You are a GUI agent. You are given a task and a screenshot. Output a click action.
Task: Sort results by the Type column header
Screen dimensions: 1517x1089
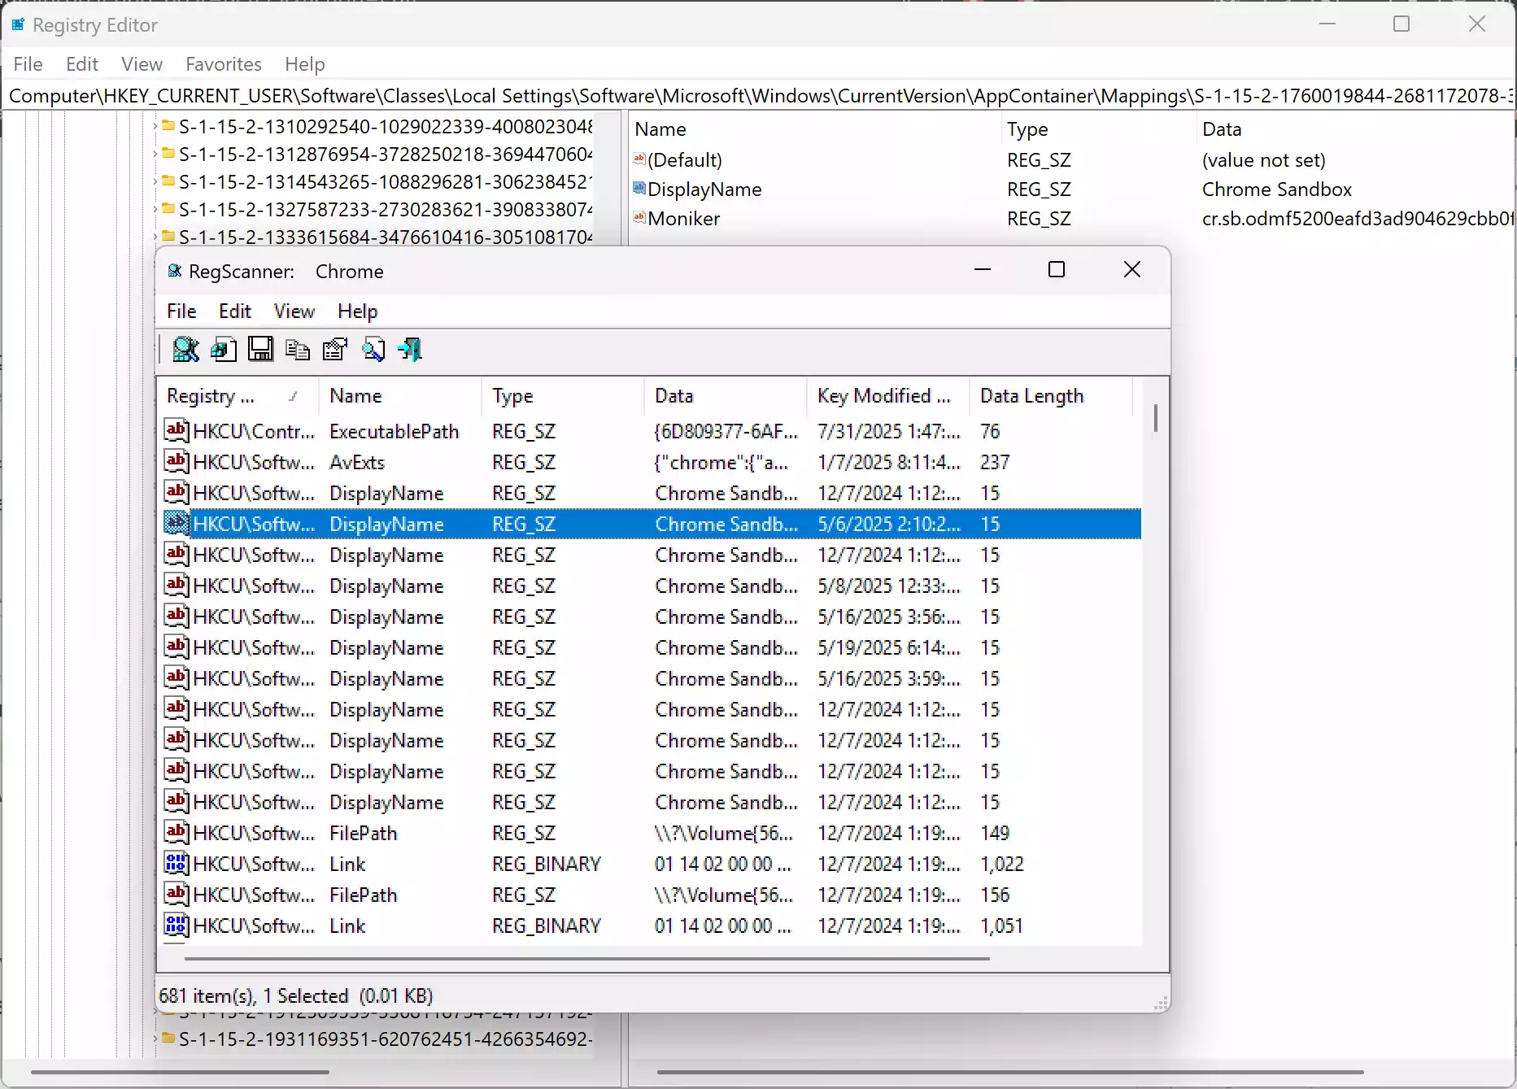pos(513,396)
